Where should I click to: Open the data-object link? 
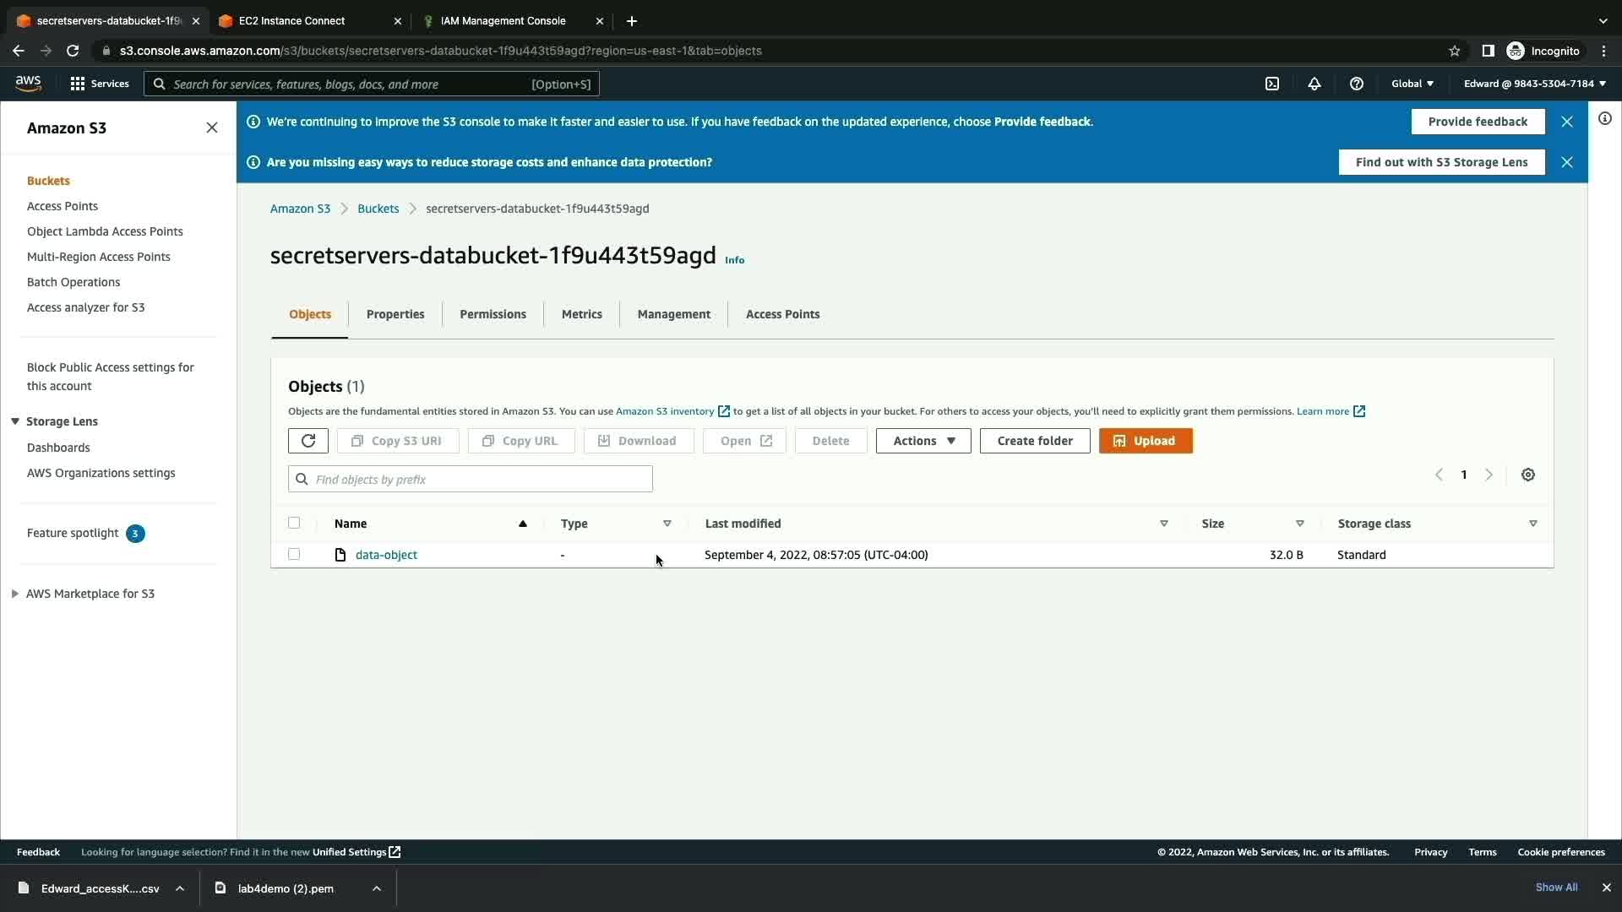tap(386, 555)
